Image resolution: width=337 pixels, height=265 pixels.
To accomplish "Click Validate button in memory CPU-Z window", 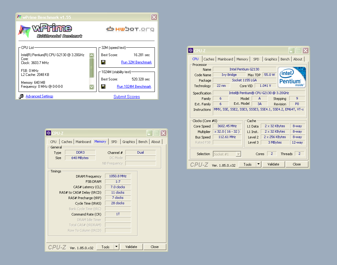I will pos(131,247).
